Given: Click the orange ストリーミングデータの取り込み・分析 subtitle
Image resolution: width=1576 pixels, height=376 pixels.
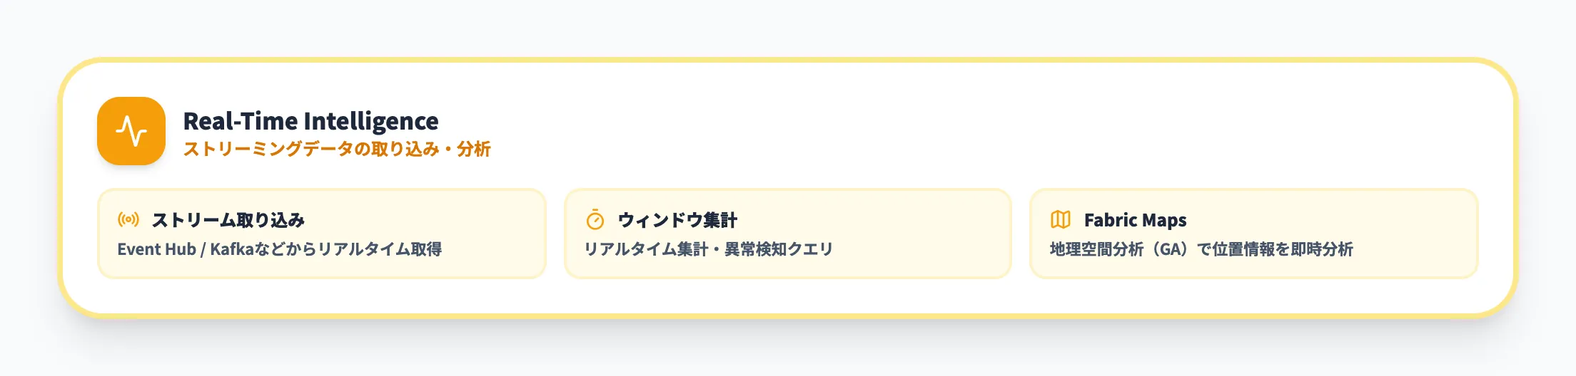Looking at the screenshot, I should point(336,150).
